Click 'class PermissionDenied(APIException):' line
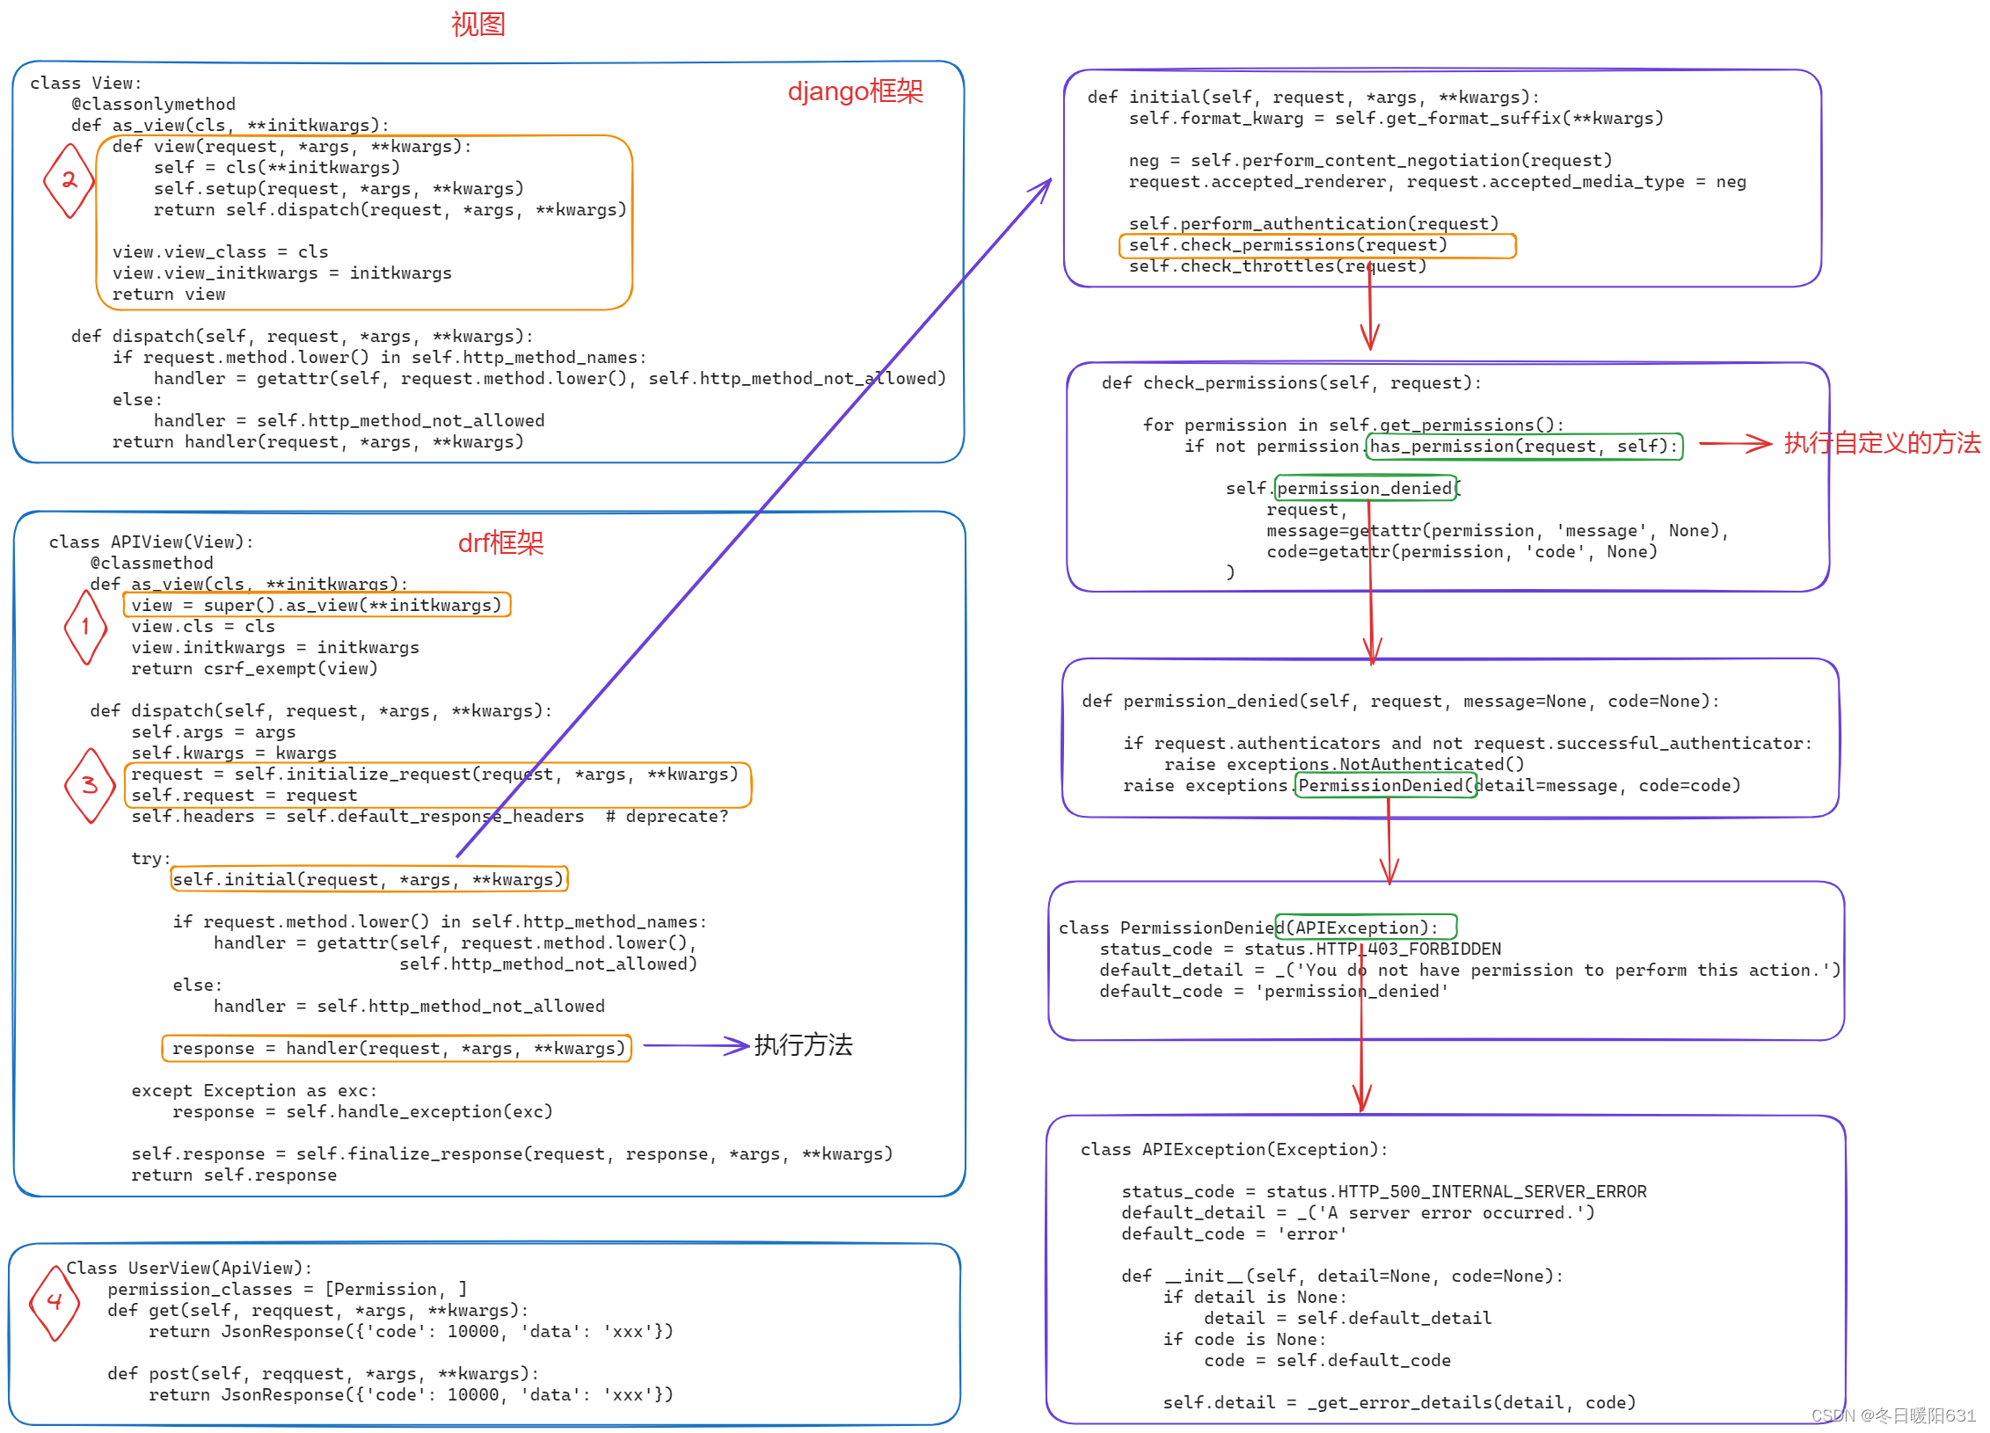This screenshot has height=1433, width=1990. point(1249,928)
